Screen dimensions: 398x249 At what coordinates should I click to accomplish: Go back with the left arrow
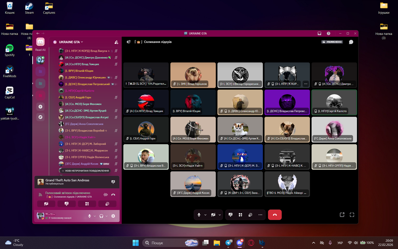click(38, 33)
